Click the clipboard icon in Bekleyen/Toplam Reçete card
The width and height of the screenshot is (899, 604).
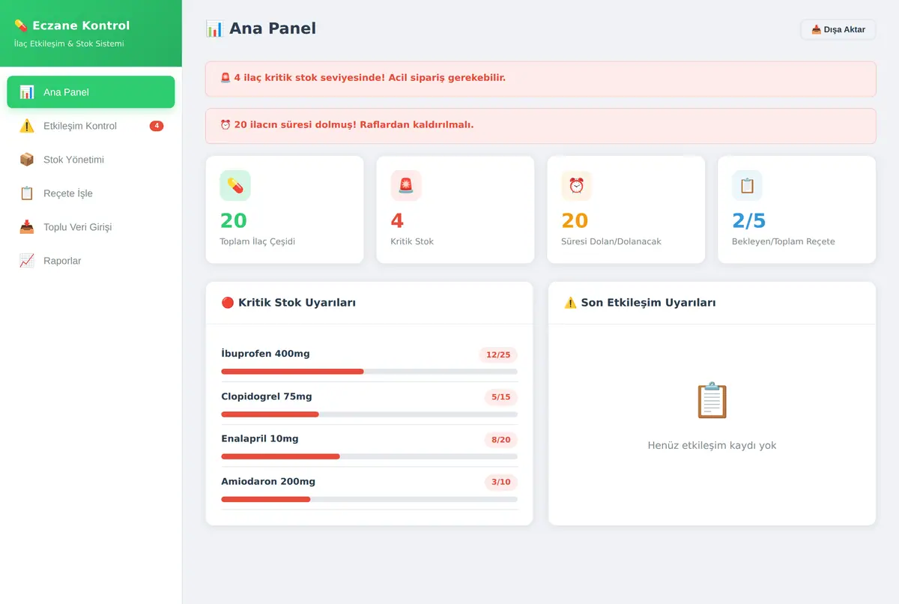click(x=748, y=186)
